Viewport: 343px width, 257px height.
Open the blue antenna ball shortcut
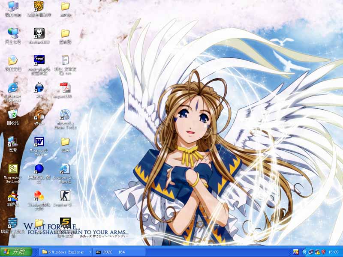click(39, 90)
